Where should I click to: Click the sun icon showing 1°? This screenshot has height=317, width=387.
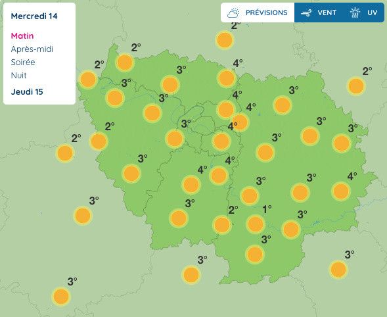point(256,224)
